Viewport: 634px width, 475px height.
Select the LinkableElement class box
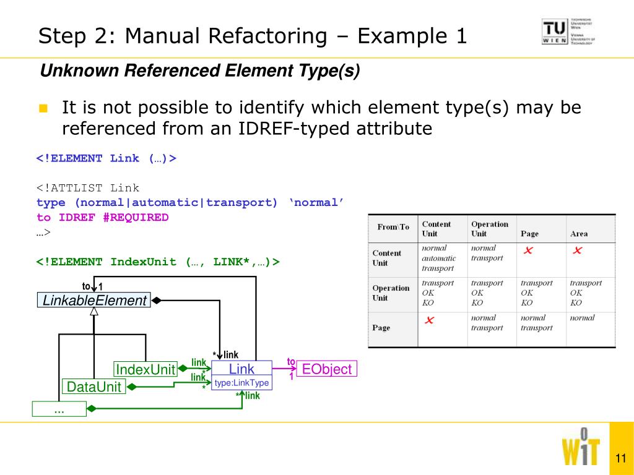tap(94, 301)
